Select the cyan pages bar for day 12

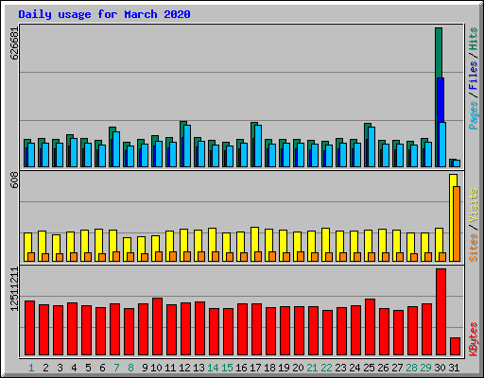tap(187, 146)
